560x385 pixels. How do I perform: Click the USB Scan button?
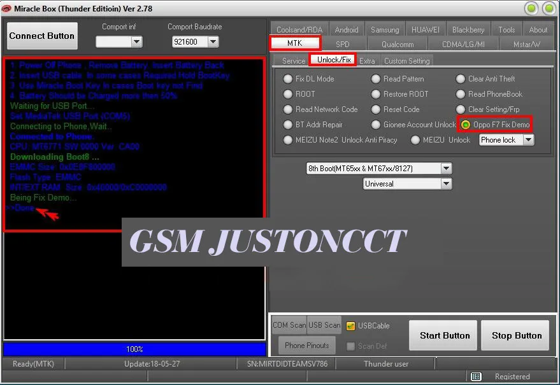pyautogui.click(x=324, y=325)
